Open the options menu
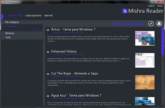The width and height of the screenshot is (165, 108). coord(152,6)
